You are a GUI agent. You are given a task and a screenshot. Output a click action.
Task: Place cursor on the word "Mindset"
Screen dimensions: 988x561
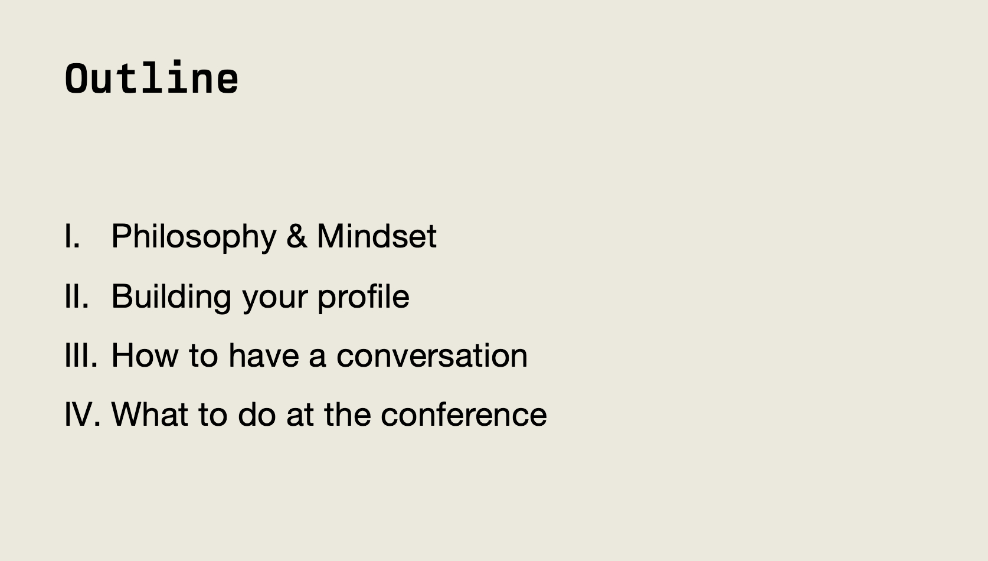pos(377,236)
